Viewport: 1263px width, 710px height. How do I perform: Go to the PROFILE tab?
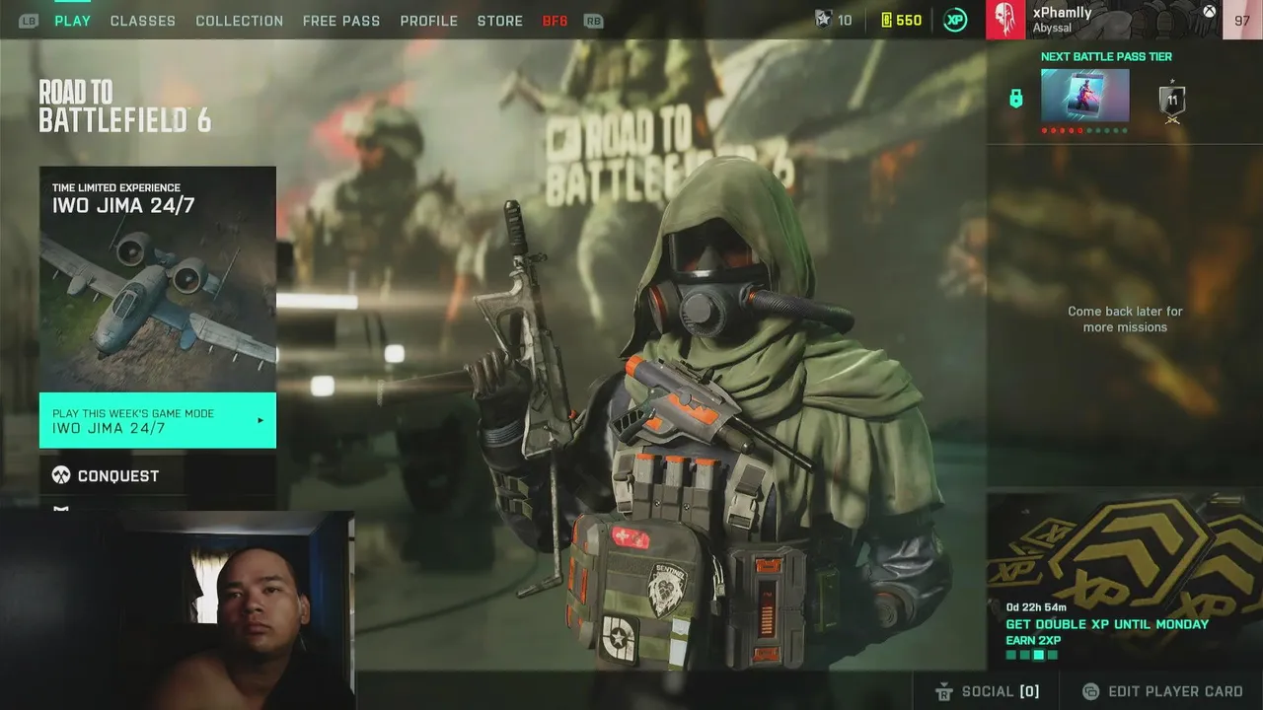coord(428,21)
